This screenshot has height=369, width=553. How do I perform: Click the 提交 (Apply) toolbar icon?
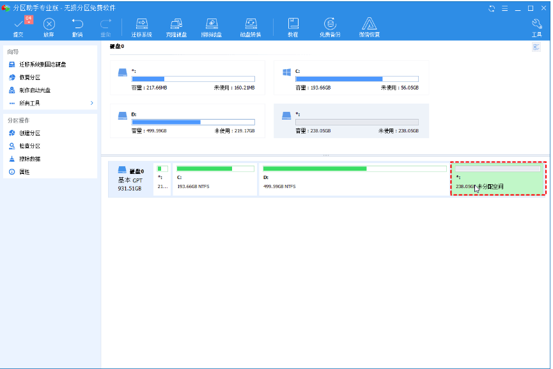(x=17, y=26)
